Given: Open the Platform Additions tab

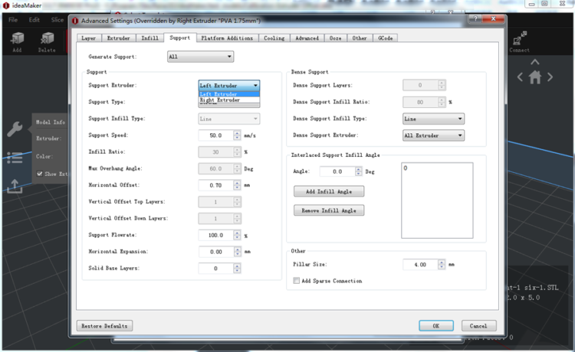Looking at the screenshot, I should (x=228, y=38).
